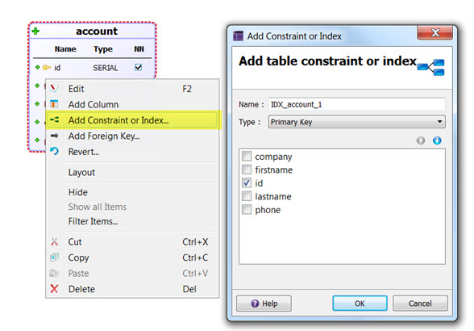Click the SERIAL type cell of id
Image resolution: width=474 pixels, height=331 pixels.
point(106,68)
